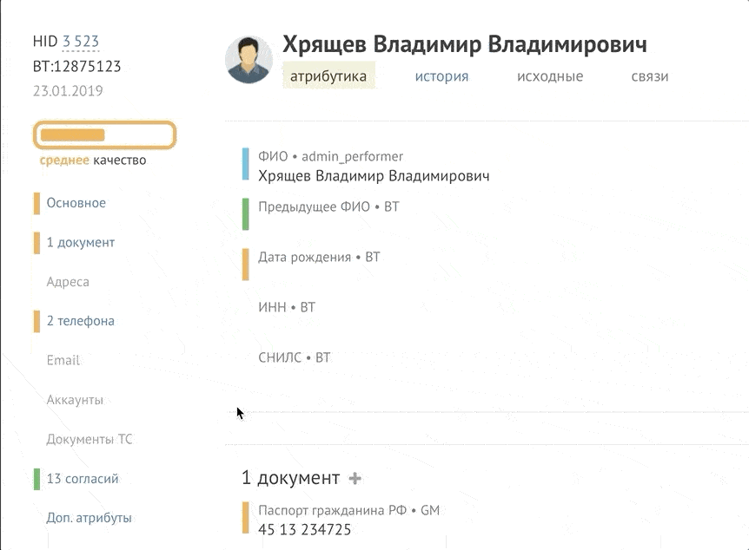This screenshot has width=749, height=550.
Task: Click the среднее качество label
Action: (93, 160)
